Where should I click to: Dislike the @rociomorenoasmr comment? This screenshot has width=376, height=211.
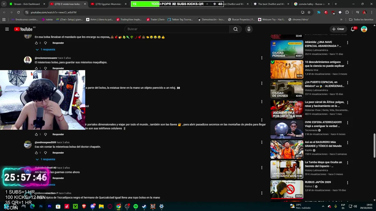[46, 68]
